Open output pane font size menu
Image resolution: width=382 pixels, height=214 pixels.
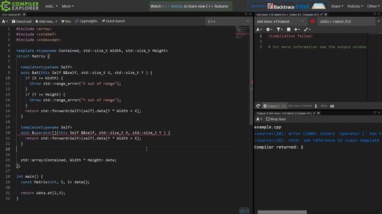pos(259,119)
